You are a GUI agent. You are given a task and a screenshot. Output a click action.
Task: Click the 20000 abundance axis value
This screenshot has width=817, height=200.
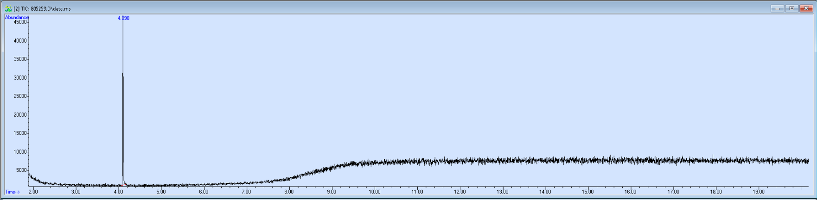pyautogui.click(x=20, y=115)
